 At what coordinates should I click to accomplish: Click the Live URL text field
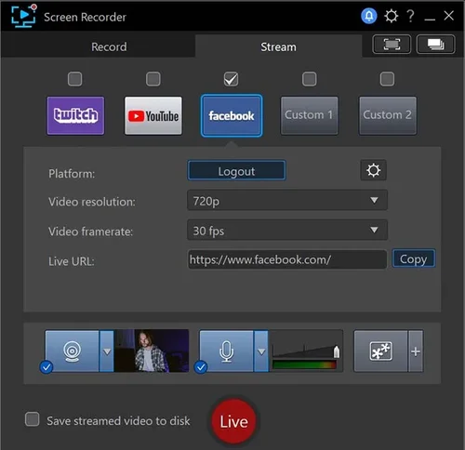tap(287, 259)
